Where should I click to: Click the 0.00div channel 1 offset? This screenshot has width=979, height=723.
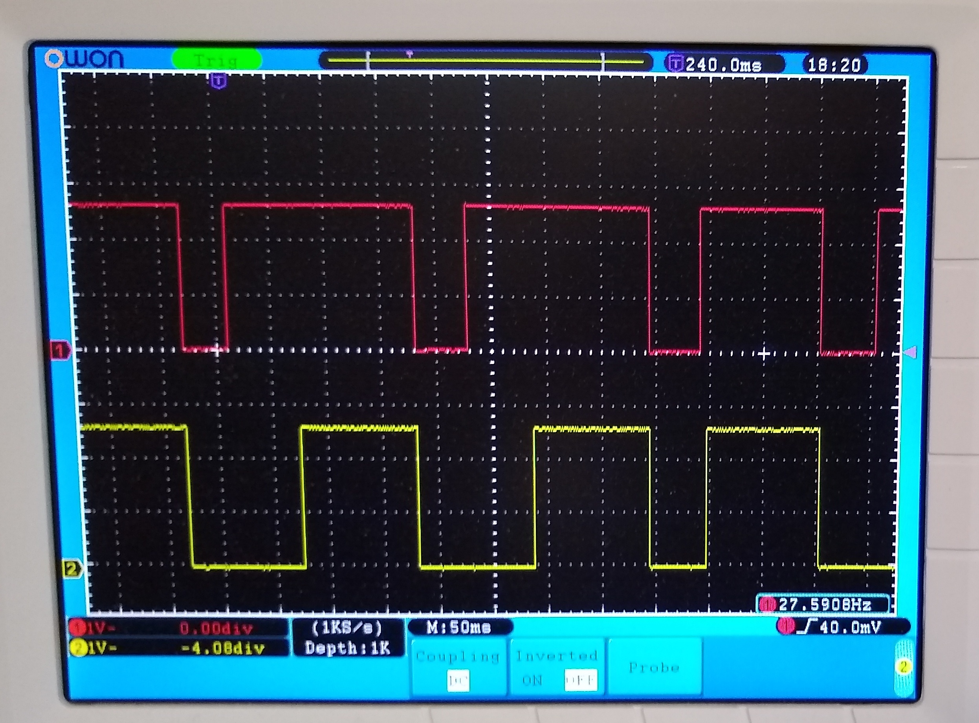(x=216, y=629)
